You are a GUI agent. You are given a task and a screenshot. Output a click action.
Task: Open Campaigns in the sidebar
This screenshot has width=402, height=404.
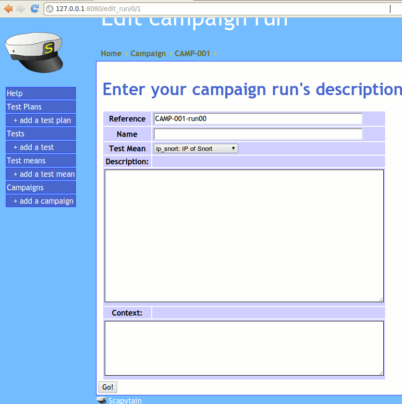pyautogui.click(x=40, y=187)
